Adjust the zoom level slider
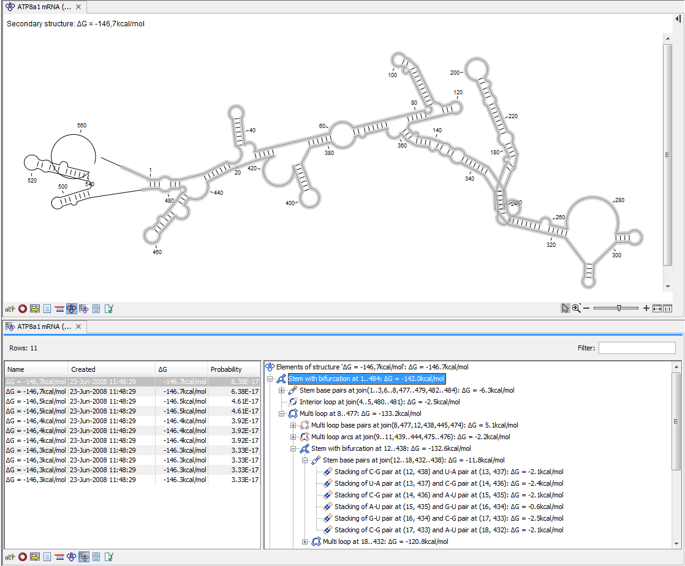The width and height of the screenshot is (685, 566). (x=619, y=308)
